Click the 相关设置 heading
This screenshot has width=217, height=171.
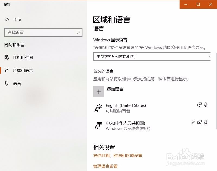pos(104,147)
